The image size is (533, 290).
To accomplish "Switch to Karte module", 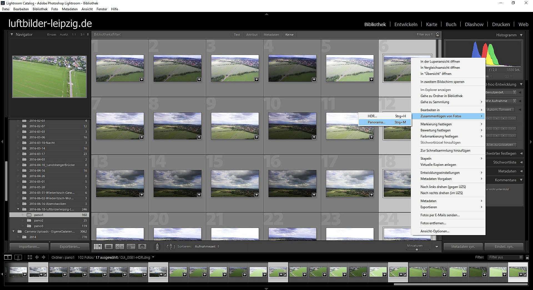I will 431,24.
